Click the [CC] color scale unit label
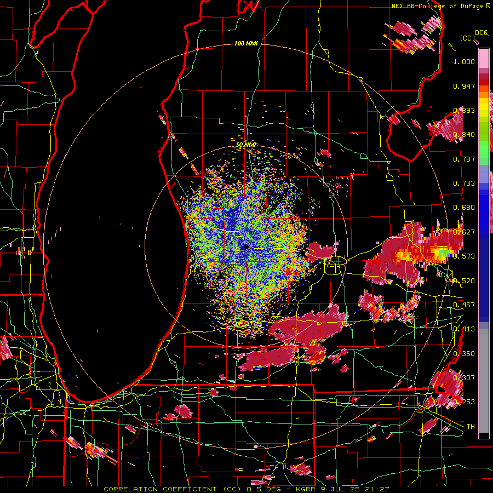This screenshot has width=493, height=493. (467, 38)
